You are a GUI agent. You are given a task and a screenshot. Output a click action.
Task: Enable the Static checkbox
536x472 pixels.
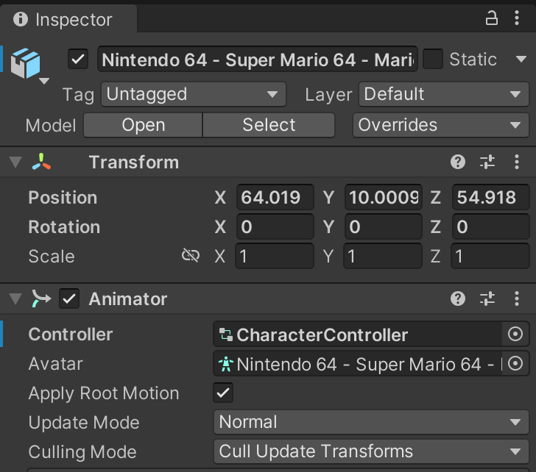click(432, 60)
